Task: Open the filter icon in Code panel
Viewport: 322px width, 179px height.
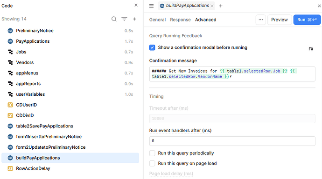Action: click(x=124, y=19)
